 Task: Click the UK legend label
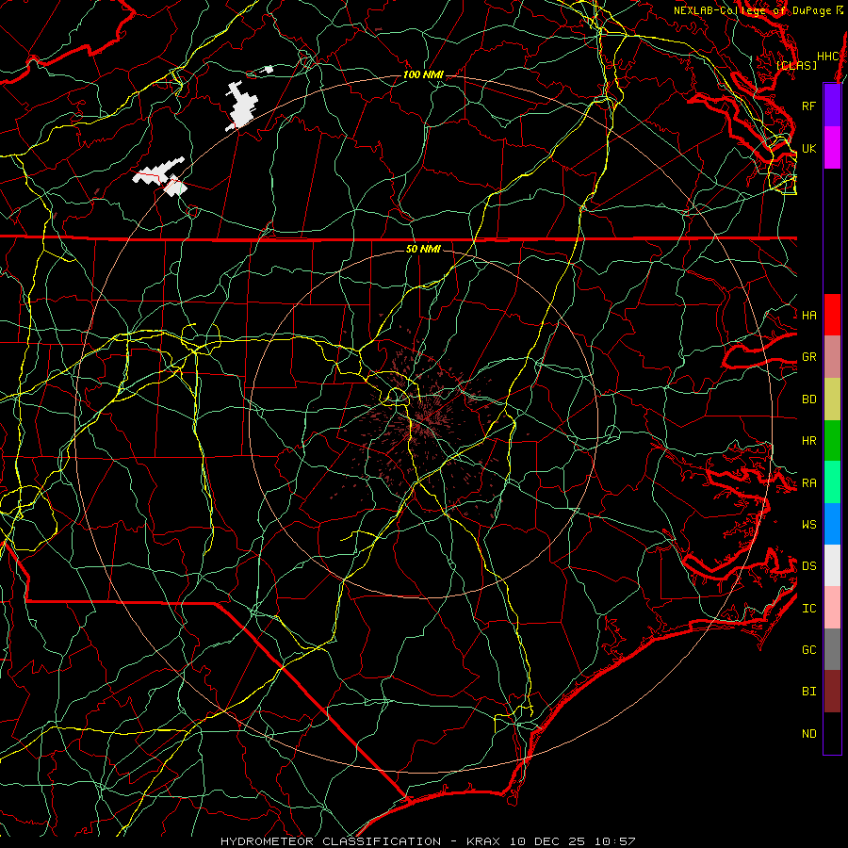tap(808, 148)
